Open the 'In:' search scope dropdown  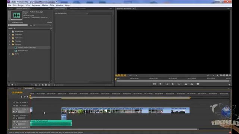click(42, 25)
